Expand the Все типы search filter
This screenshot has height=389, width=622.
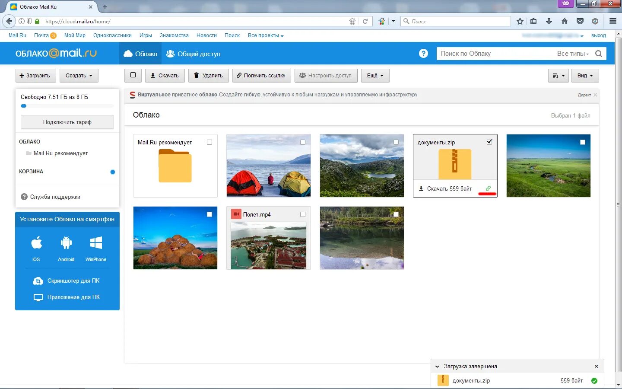tap(573, 54)
